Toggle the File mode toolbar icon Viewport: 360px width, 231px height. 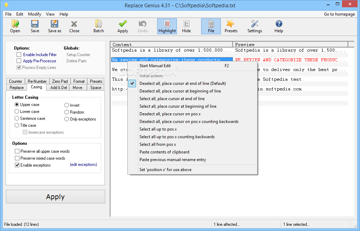[x=211, y=26]
